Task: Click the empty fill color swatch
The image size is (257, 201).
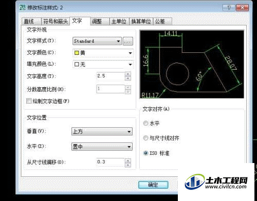Action: coord(77,65)
